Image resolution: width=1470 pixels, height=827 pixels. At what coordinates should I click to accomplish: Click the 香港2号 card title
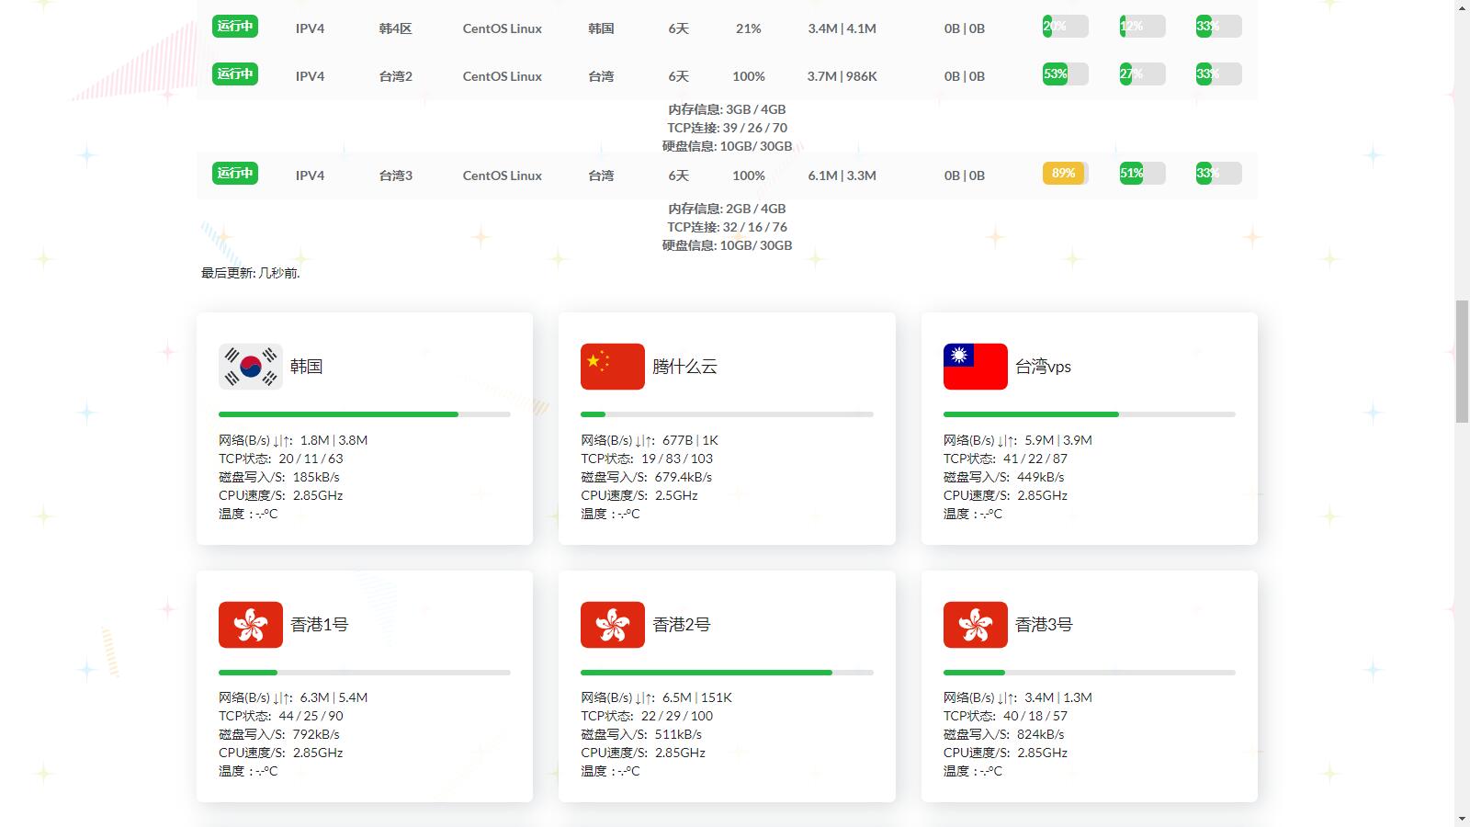(681, 625)
